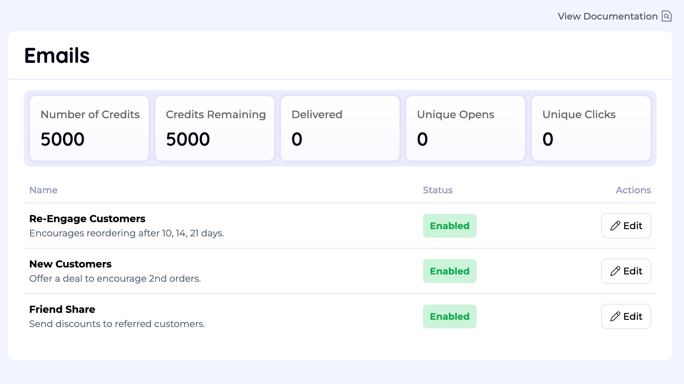
Task: Click the Status column header
Action: click(x=438, y=190)
